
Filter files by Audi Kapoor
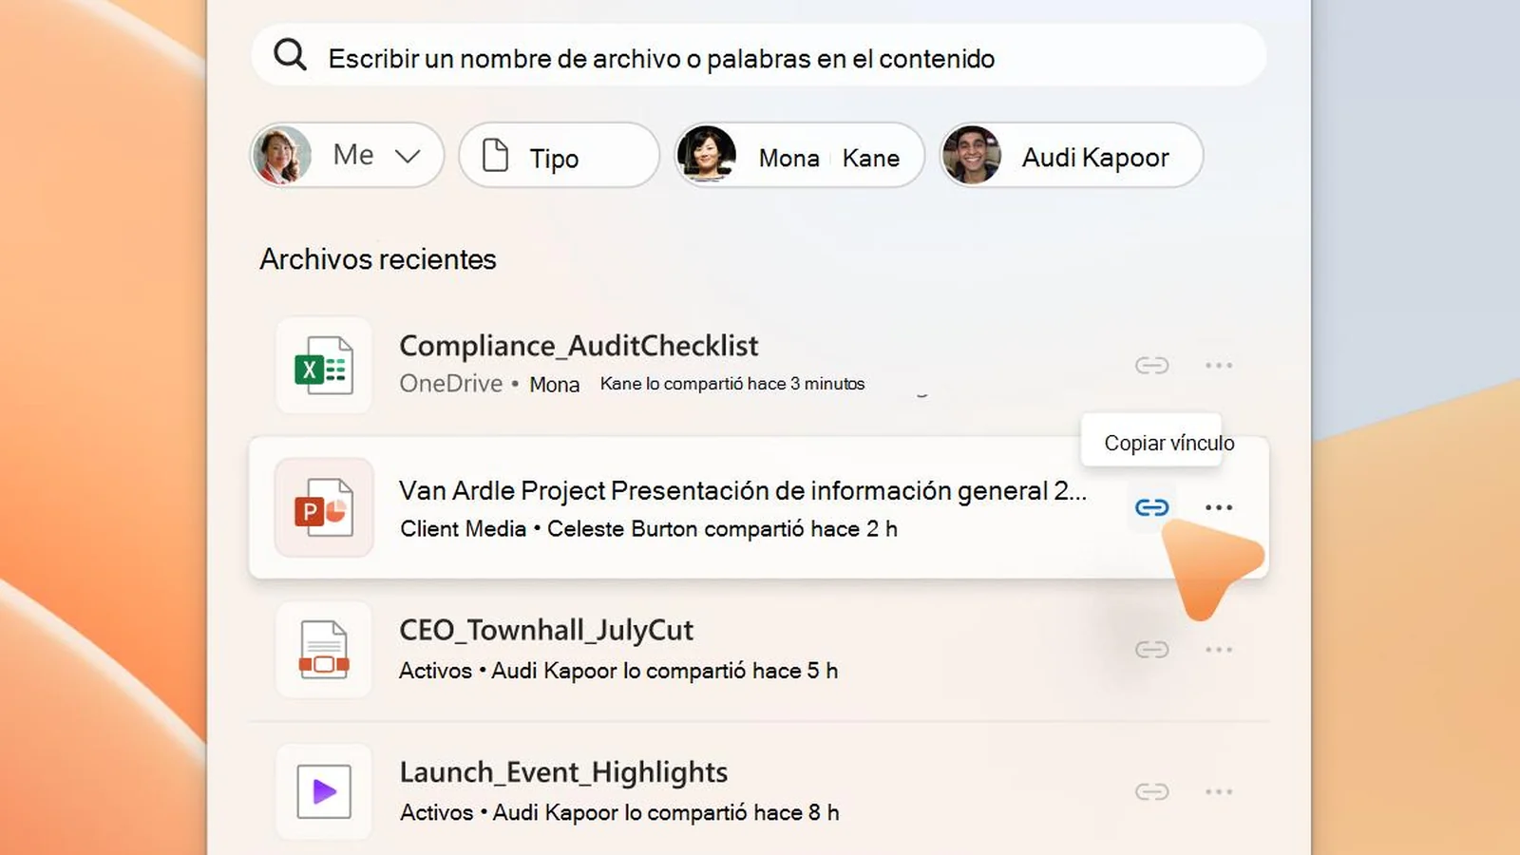click(1071, 155)
